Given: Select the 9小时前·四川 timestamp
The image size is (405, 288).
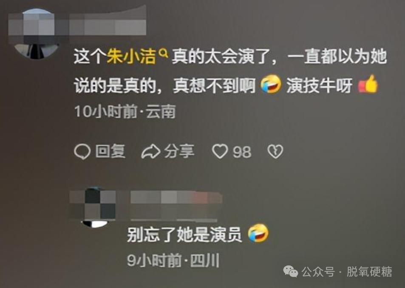Looking at the screenshot, I should 173,261.
